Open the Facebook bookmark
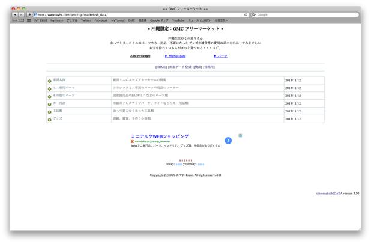This screenshot has width=371, height=244. point(101,20)
